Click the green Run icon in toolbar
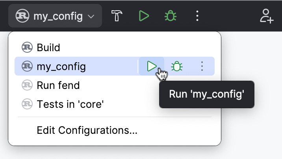The image size is (282, 159). 144,16
